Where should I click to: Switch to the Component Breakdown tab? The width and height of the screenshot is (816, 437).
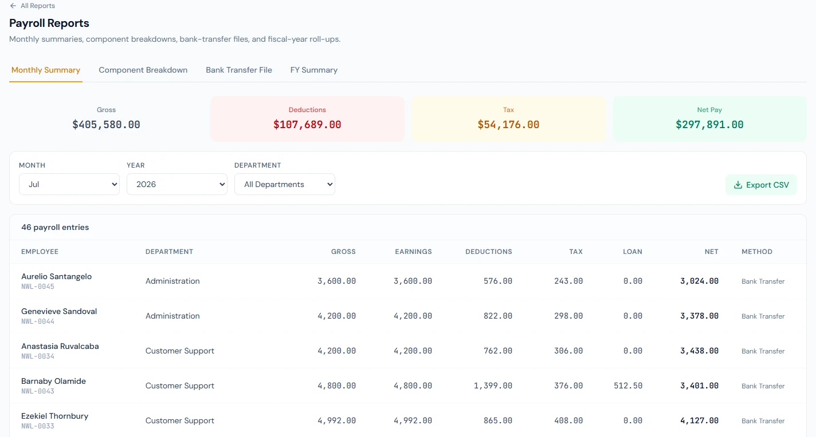pos(143,70)
